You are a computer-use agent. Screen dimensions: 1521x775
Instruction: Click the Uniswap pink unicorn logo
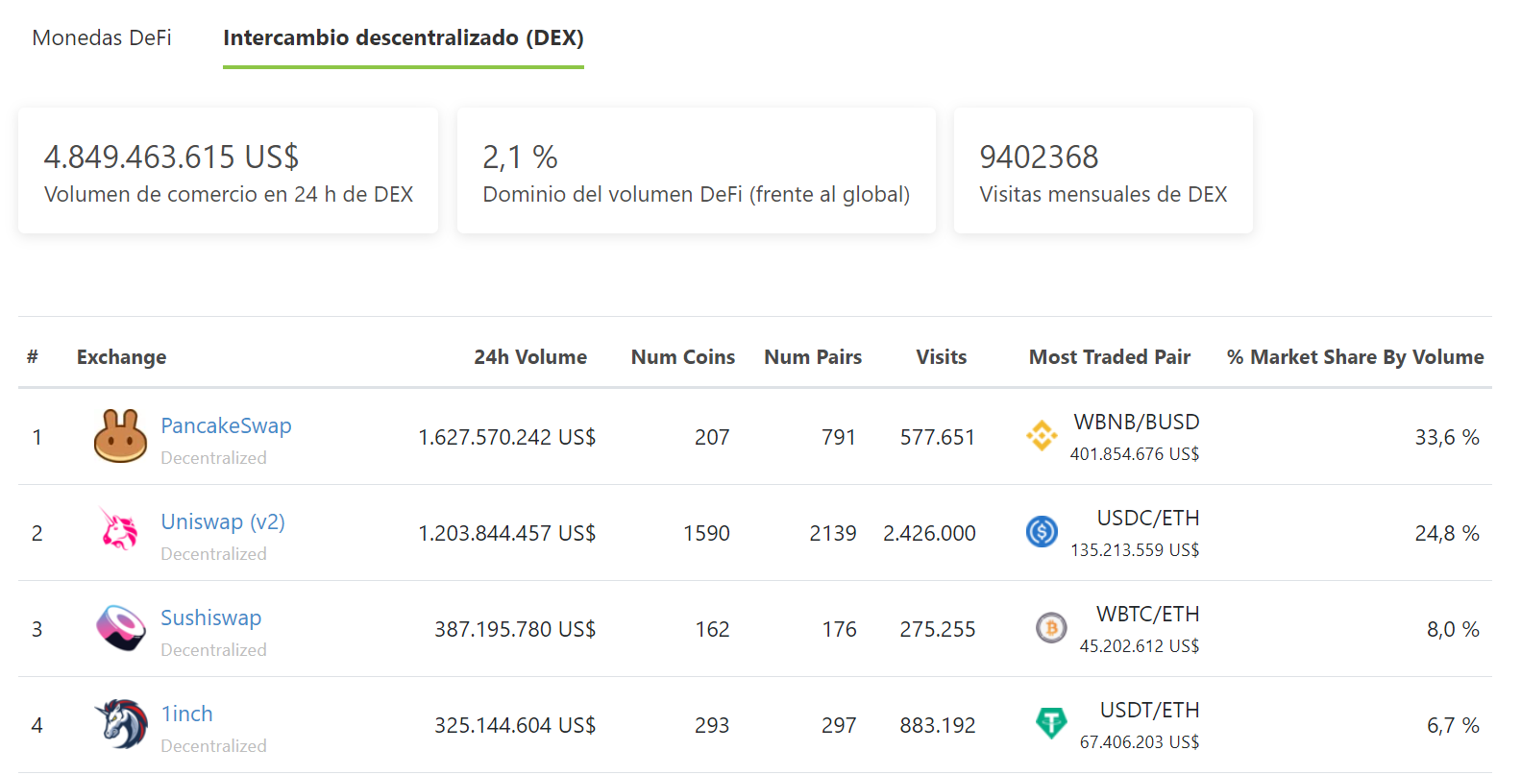[x=120, y=529]
